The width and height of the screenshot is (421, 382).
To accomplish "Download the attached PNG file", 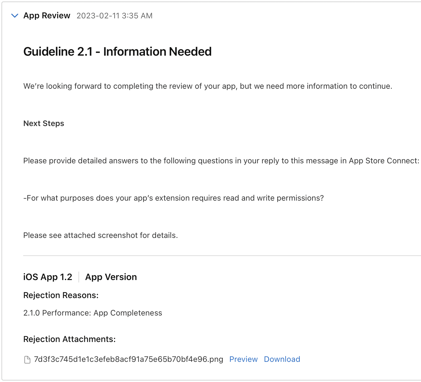I will pyautogui.click(x=282, y=359).
